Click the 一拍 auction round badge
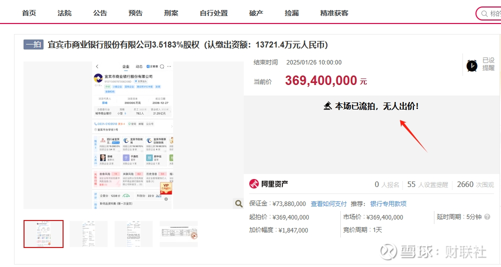 pyautogui.click(x=34, y=44)
